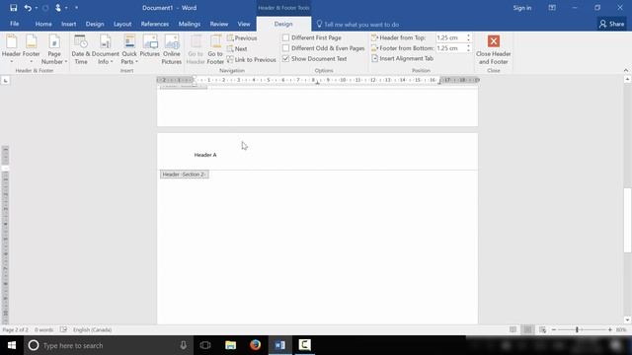Click the Word taskbar icon
The image size is (632, 355).
click(279, 345)
